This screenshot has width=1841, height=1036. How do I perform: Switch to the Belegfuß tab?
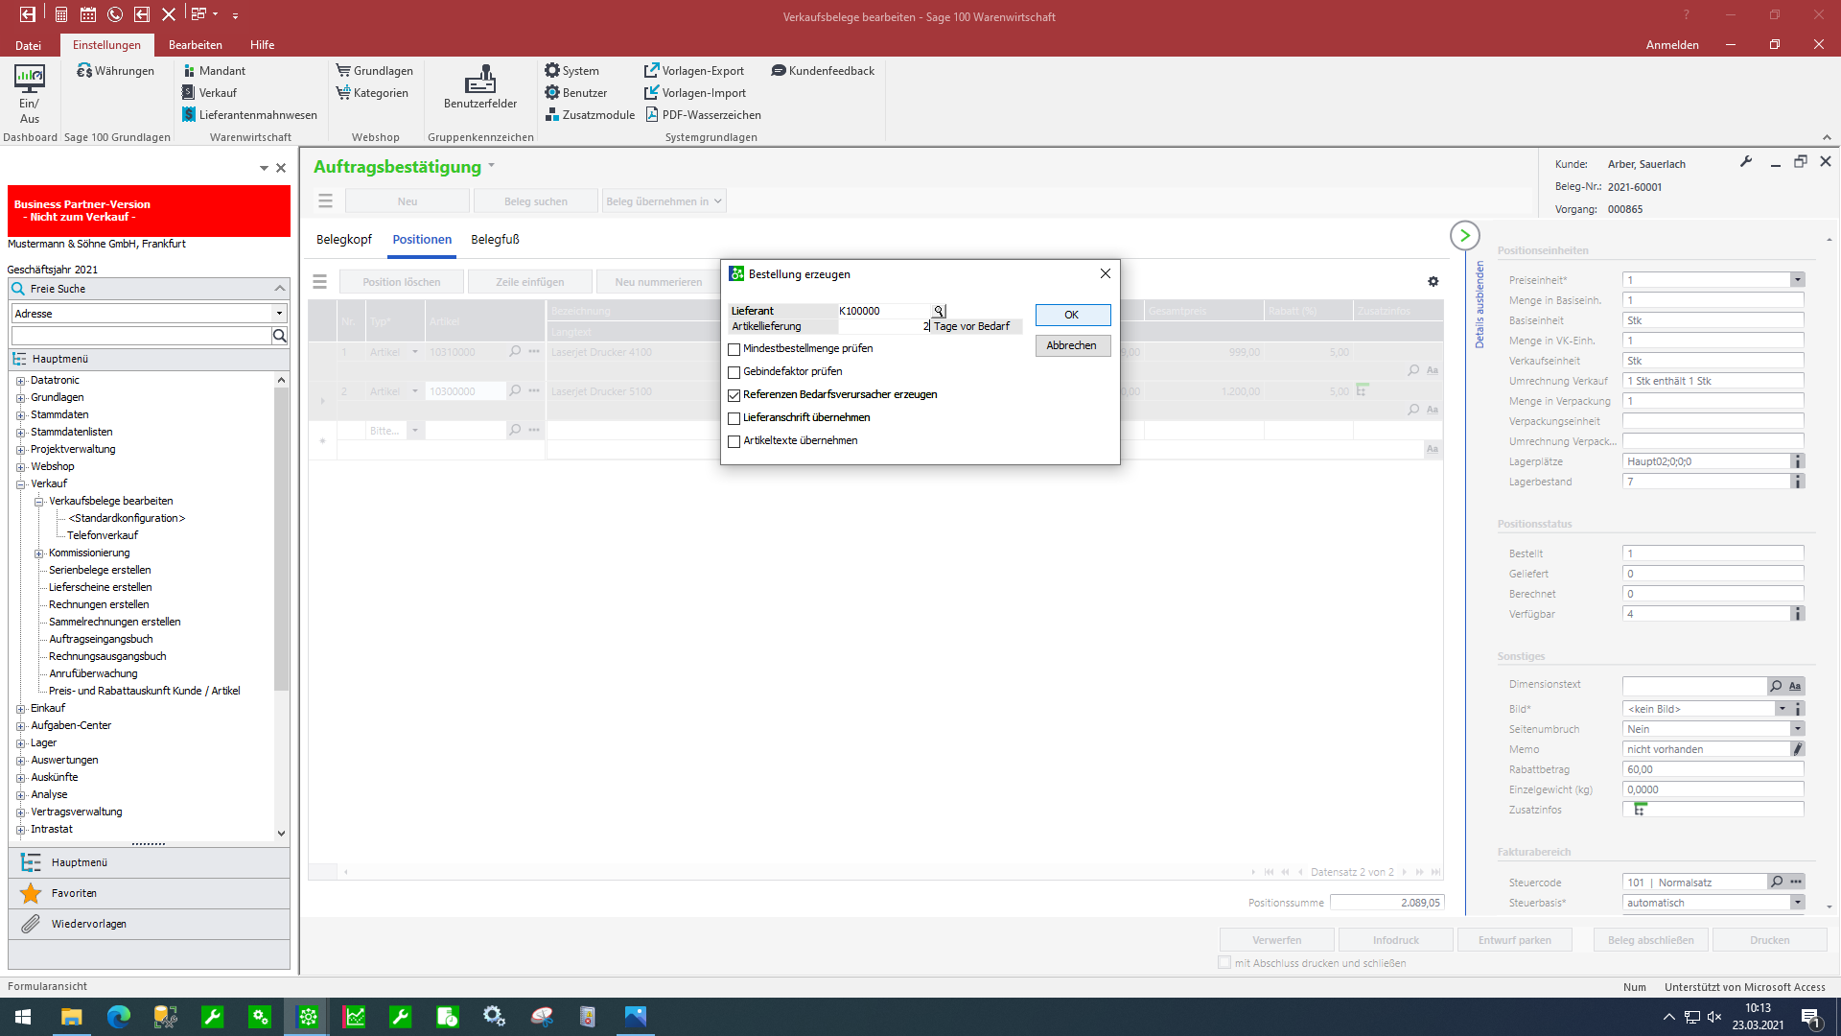(495, 240)
